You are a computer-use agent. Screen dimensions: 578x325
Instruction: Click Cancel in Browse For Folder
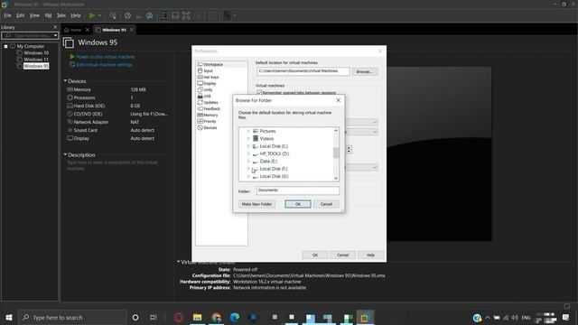(326, 204)
